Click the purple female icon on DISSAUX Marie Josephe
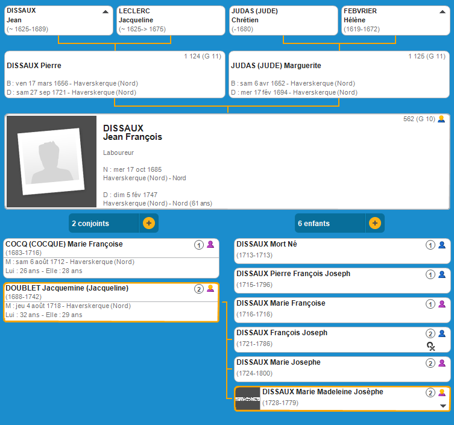 click(x=442, y=363)
